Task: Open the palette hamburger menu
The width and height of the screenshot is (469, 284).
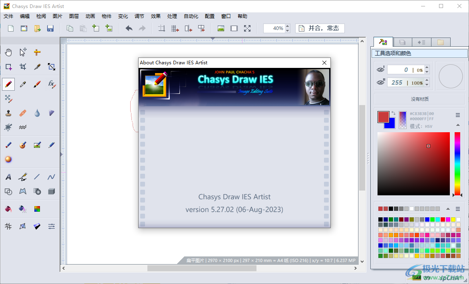Action: click(x=458, y=209)
